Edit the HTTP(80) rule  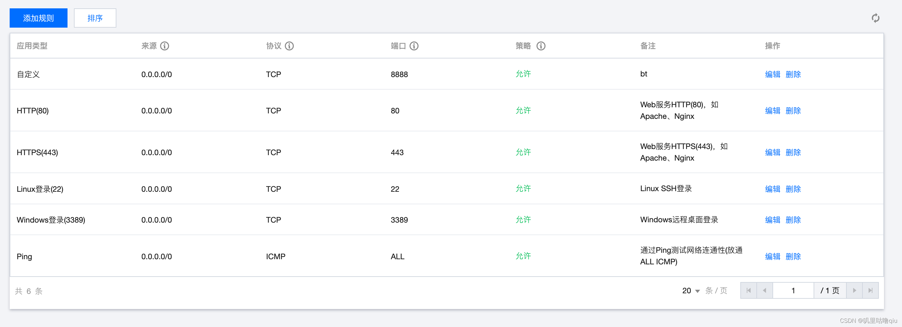click(x=772, y=110)
